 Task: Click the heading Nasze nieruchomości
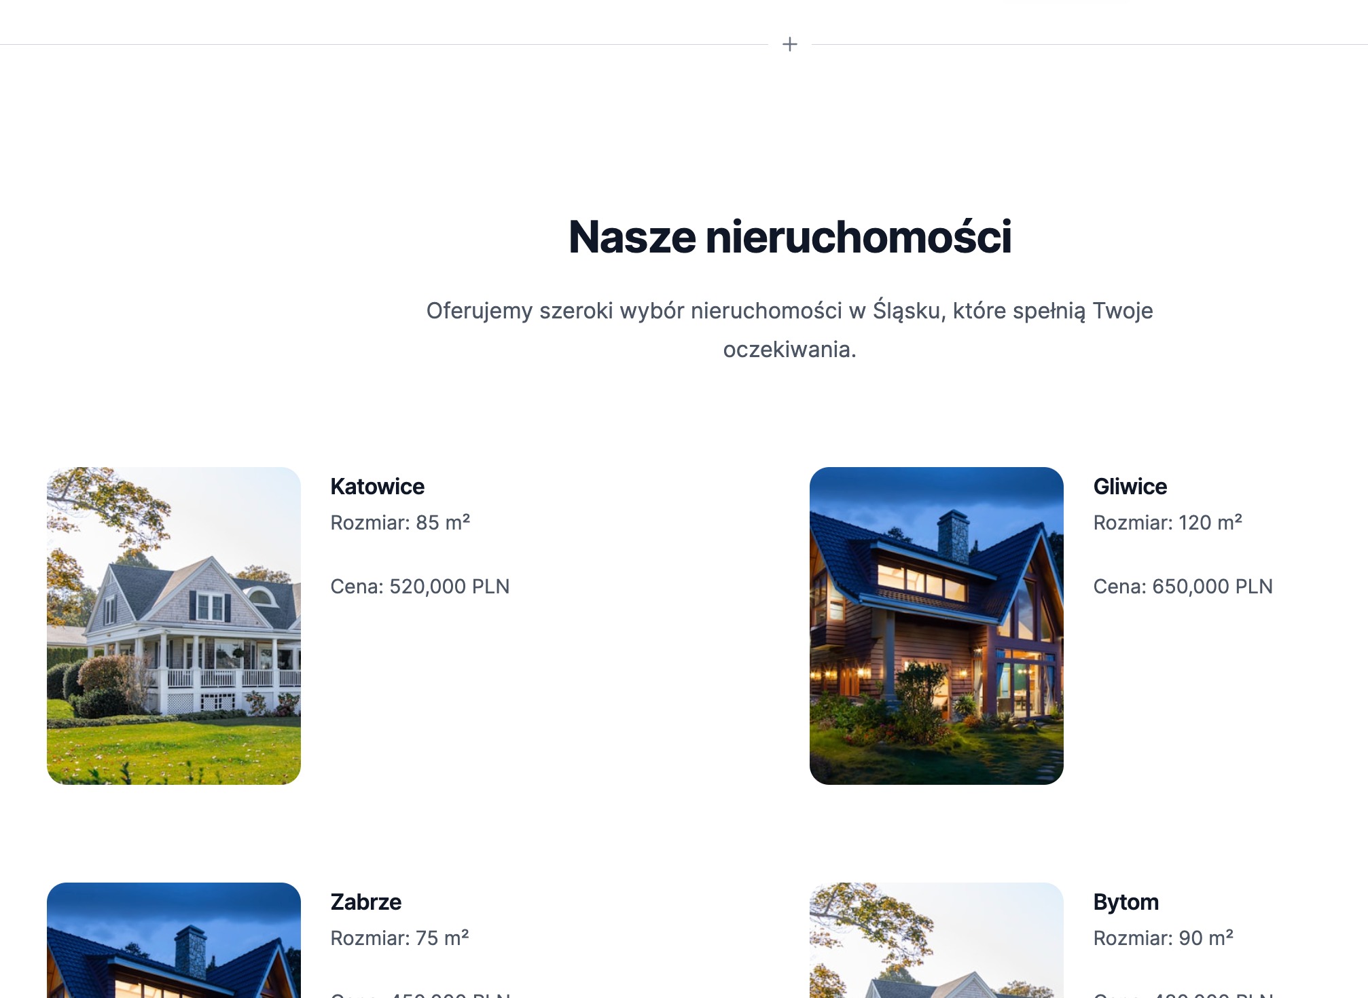[790, 237]
